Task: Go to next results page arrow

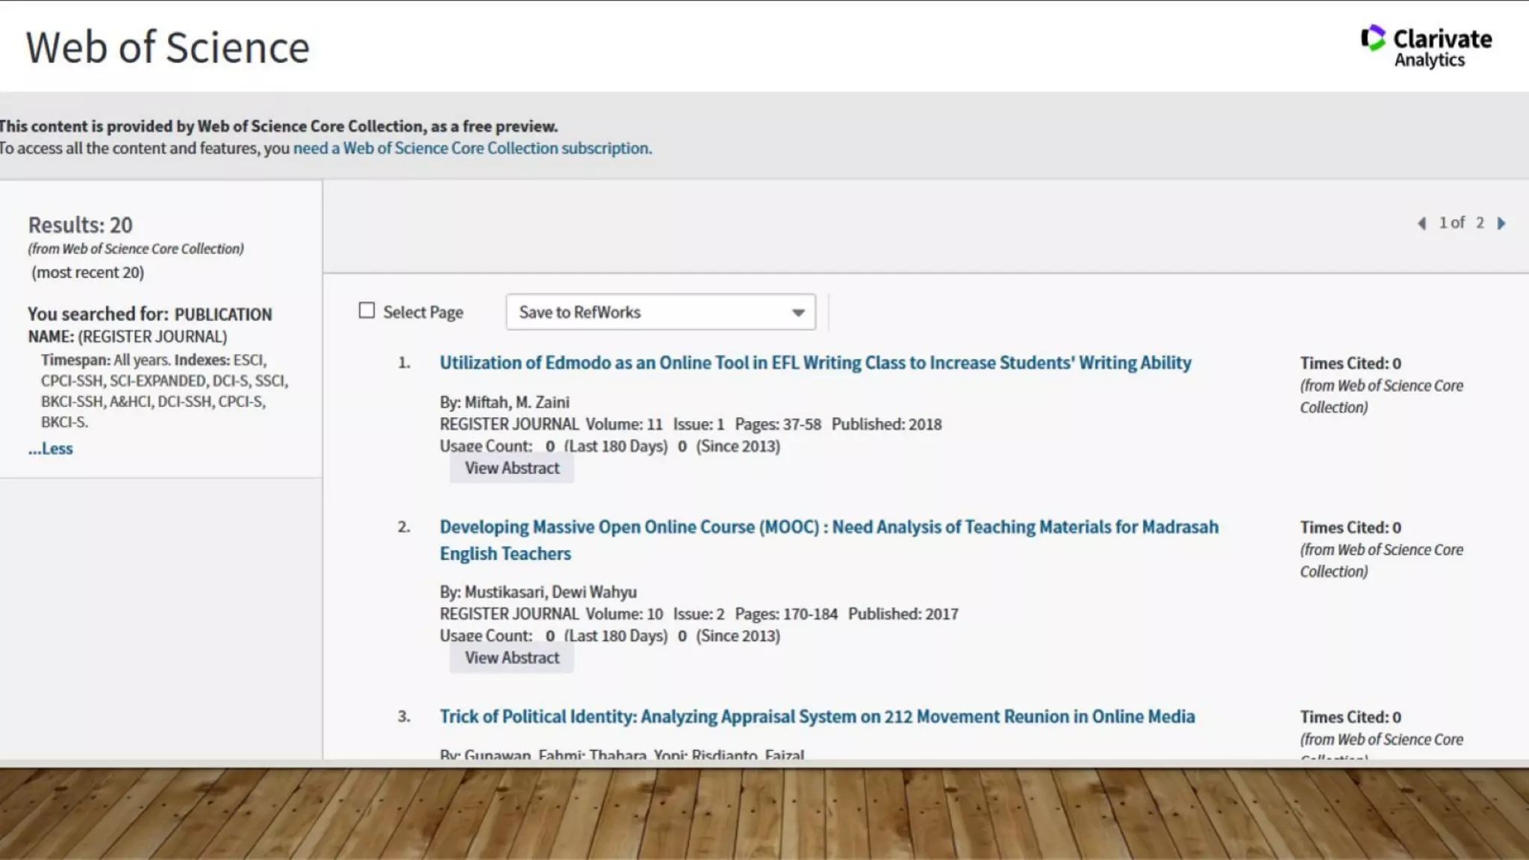Action: pyautogui.click(x=1501, y=223)
